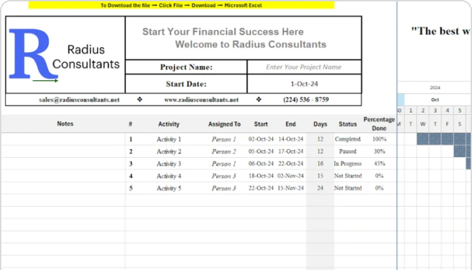
Task: Select the Start Date cell showing 1-Oct-24
Action: (304, 84)
